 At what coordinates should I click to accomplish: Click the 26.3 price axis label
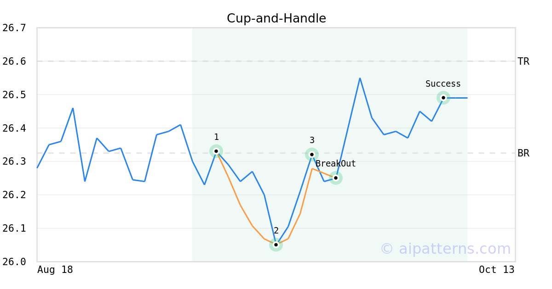tap(14, 162)
